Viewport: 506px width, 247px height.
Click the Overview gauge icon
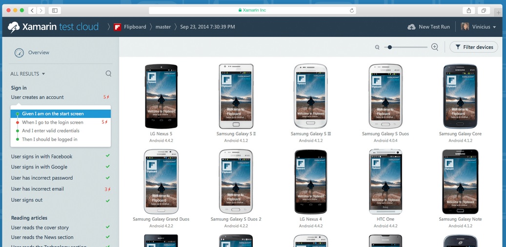[19, 53]
